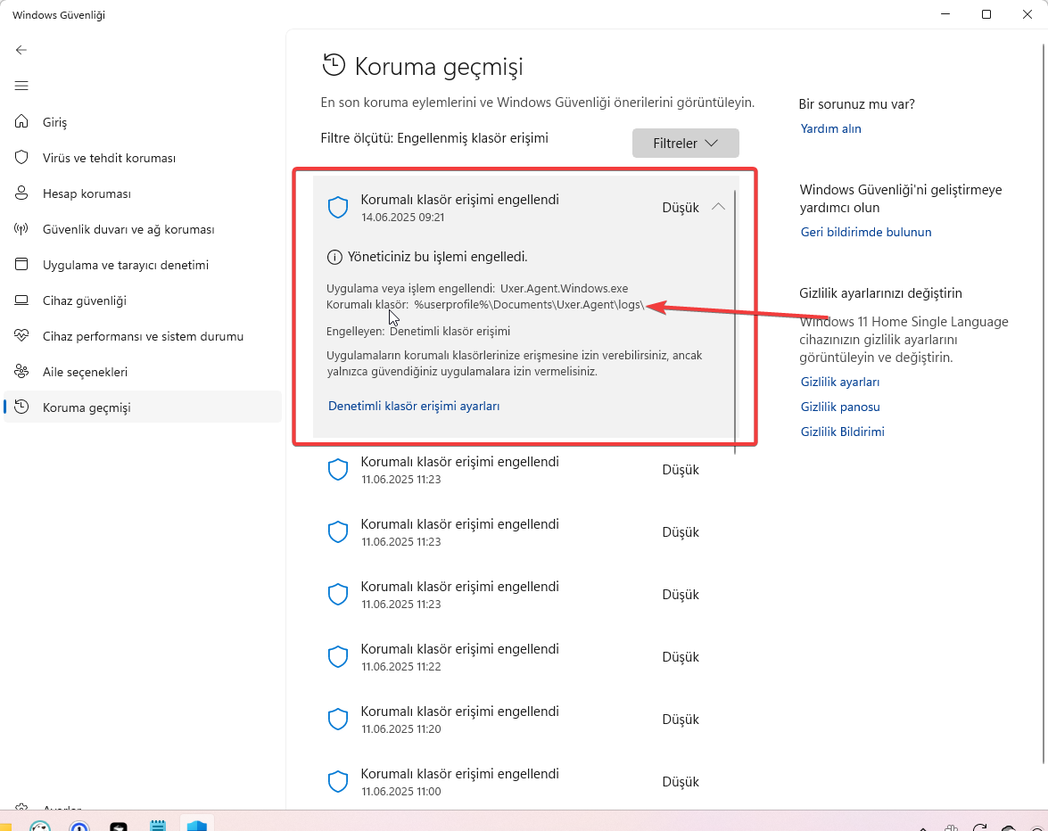
Task: Select Koruma geçmişi in the sidebar
Action: click(x=143, y=407)
